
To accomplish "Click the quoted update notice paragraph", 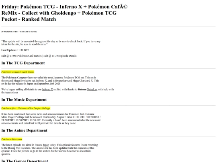I will [51, 43].
